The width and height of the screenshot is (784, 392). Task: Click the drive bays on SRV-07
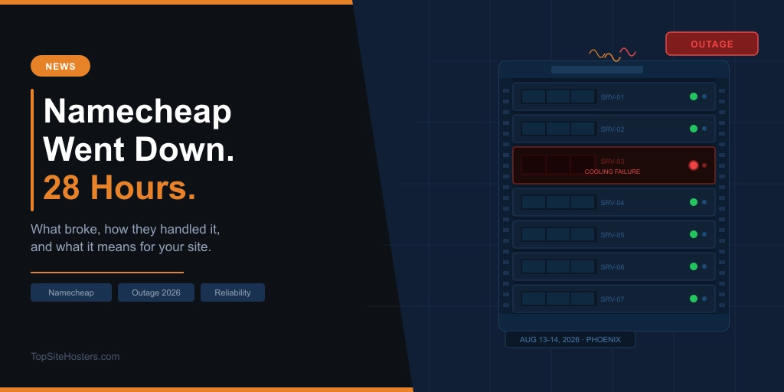(558, 299)
